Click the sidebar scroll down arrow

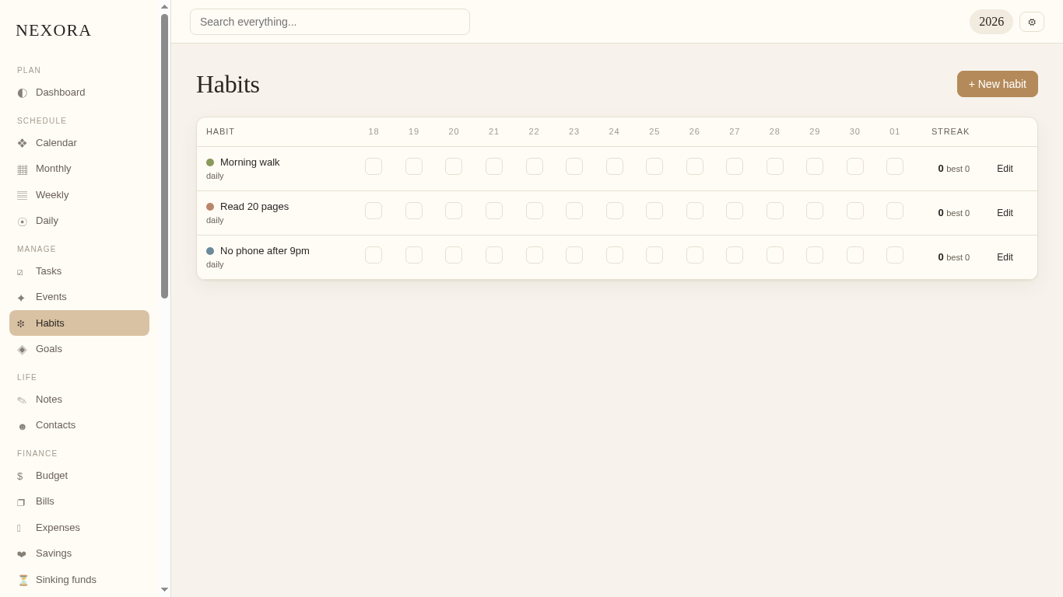(x=165, y=590)
